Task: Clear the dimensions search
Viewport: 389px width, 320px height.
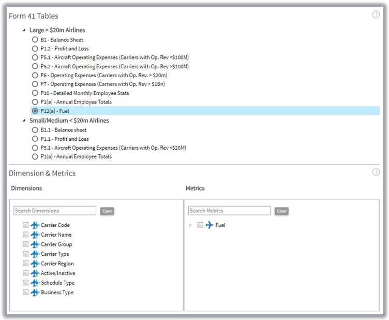Action: [x=107, y=211]
